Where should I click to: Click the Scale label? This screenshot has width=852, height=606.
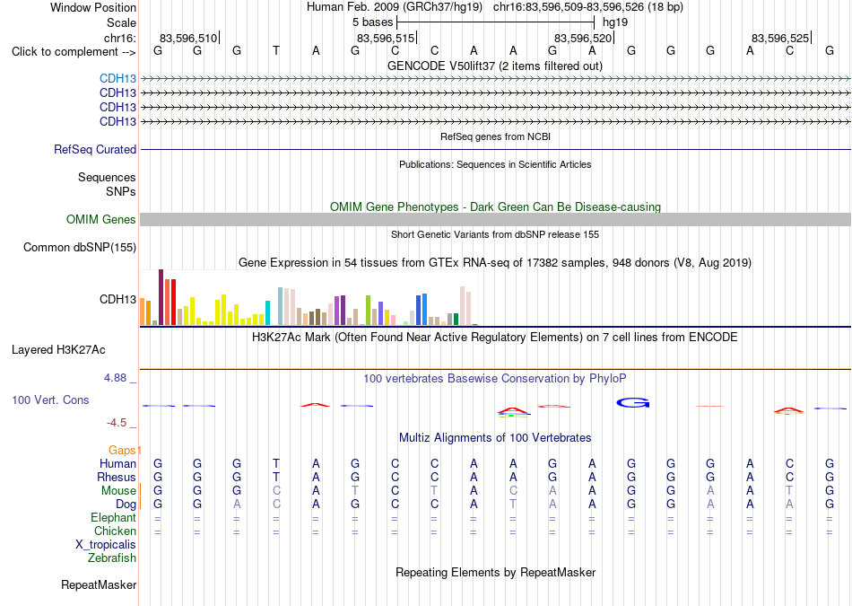(121, 22)
